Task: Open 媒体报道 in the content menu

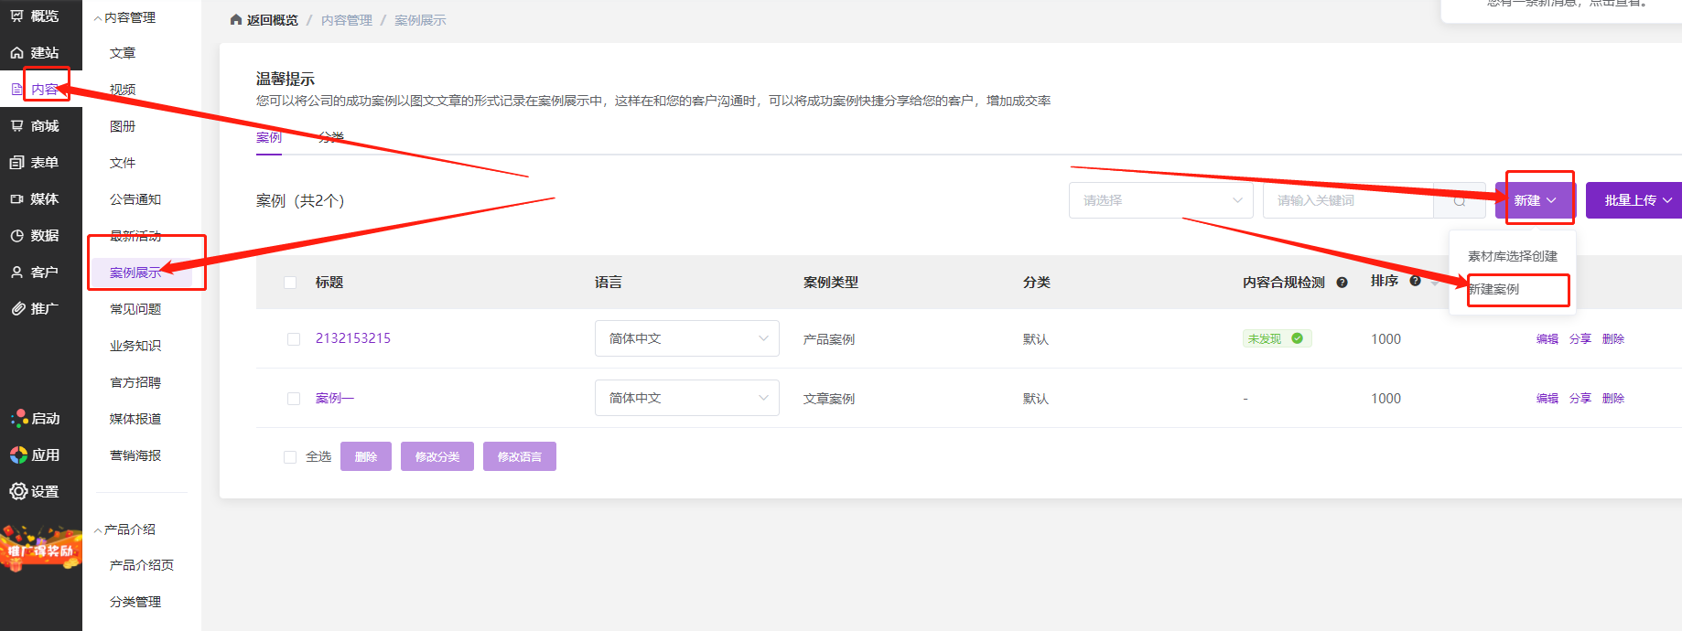Action: [x=135, y=419]
